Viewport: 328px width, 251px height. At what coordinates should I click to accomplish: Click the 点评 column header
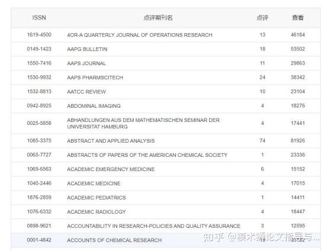tap(262, 18)
